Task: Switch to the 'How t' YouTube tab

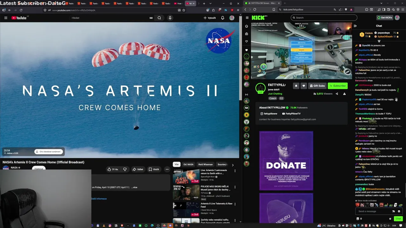Action: tap(178, 3)
